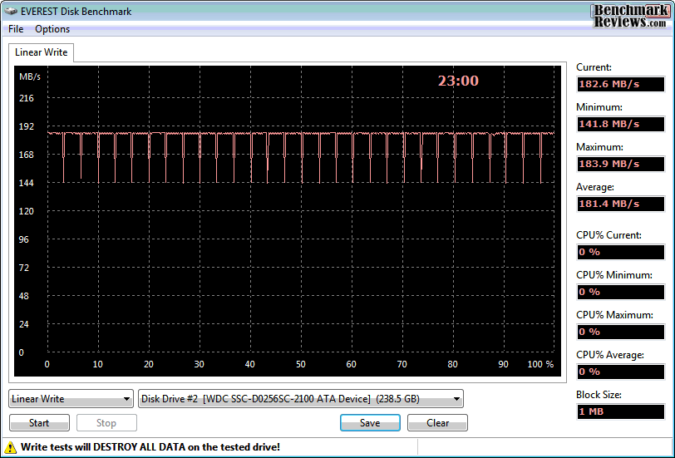
Task: Click the EVEREST disk icon in title bar
Action: click(x=11, y=11)
